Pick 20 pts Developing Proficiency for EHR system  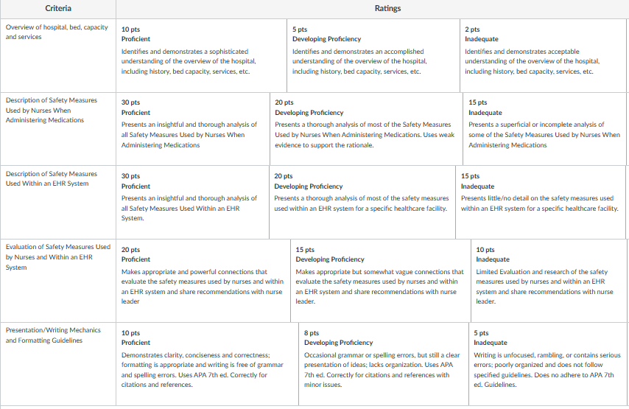point(362,203)
